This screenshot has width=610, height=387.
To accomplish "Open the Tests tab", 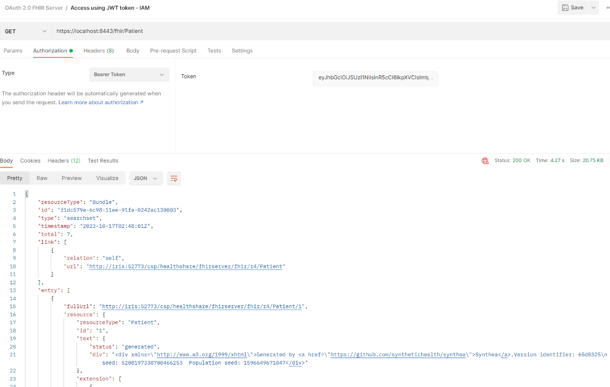I will (x=214, y=51).
